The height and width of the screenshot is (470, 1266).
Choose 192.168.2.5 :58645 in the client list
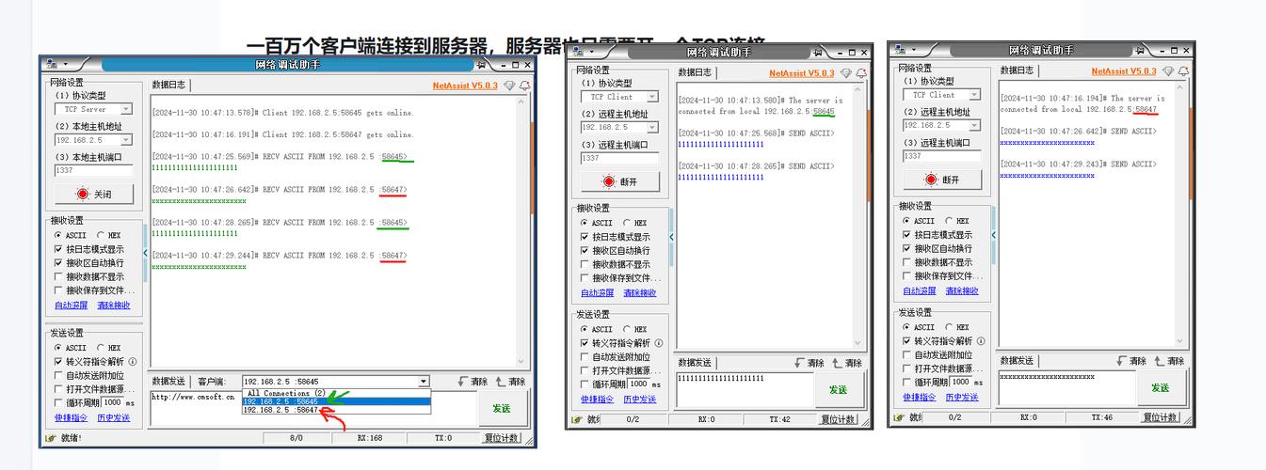pyautogui.click(x=336, y=401)
